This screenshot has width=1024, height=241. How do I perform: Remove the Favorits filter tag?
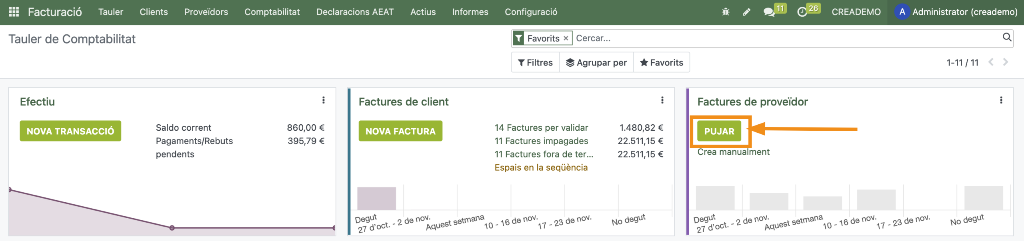(x=566, y=38)
